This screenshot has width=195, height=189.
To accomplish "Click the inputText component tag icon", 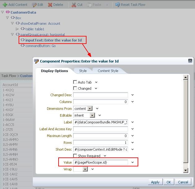I will (23, 40).
